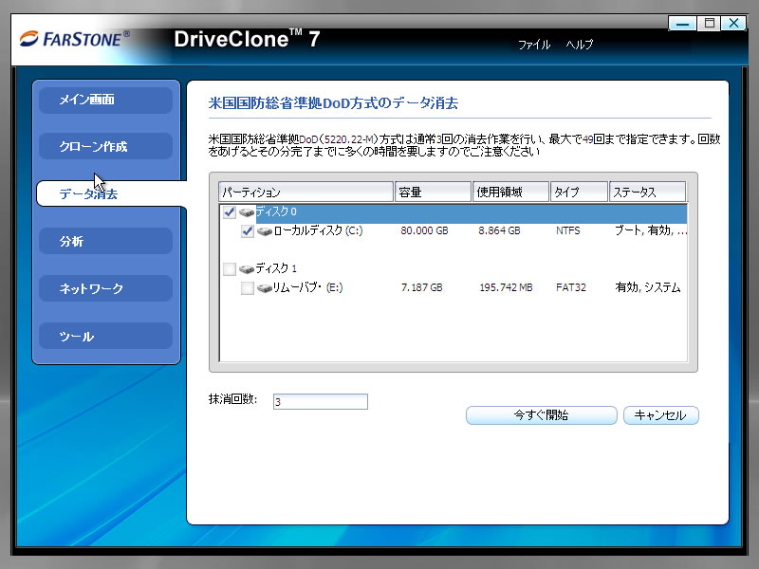The image size is (759, 569).
Task: Click the ディスク 1 drive icon
Action: pyautogui.click(x=247, y=268)
